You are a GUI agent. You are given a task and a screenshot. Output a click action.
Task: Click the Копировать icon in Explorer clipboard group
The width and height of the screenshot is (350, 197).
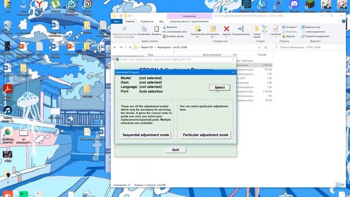pos(144,29)
